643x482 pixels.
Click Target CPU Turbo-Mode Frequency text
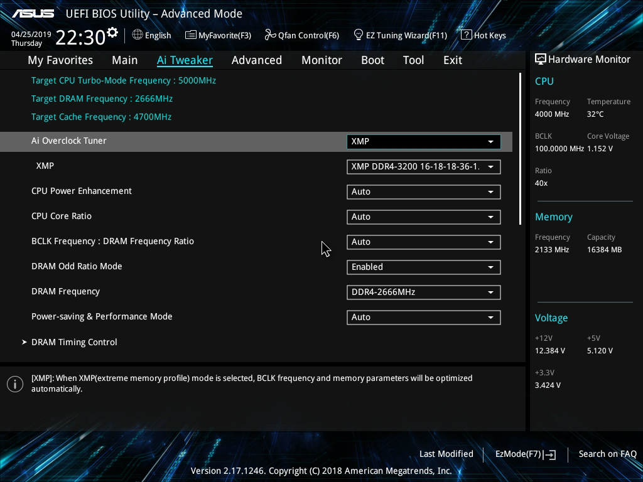pos(124,81)
